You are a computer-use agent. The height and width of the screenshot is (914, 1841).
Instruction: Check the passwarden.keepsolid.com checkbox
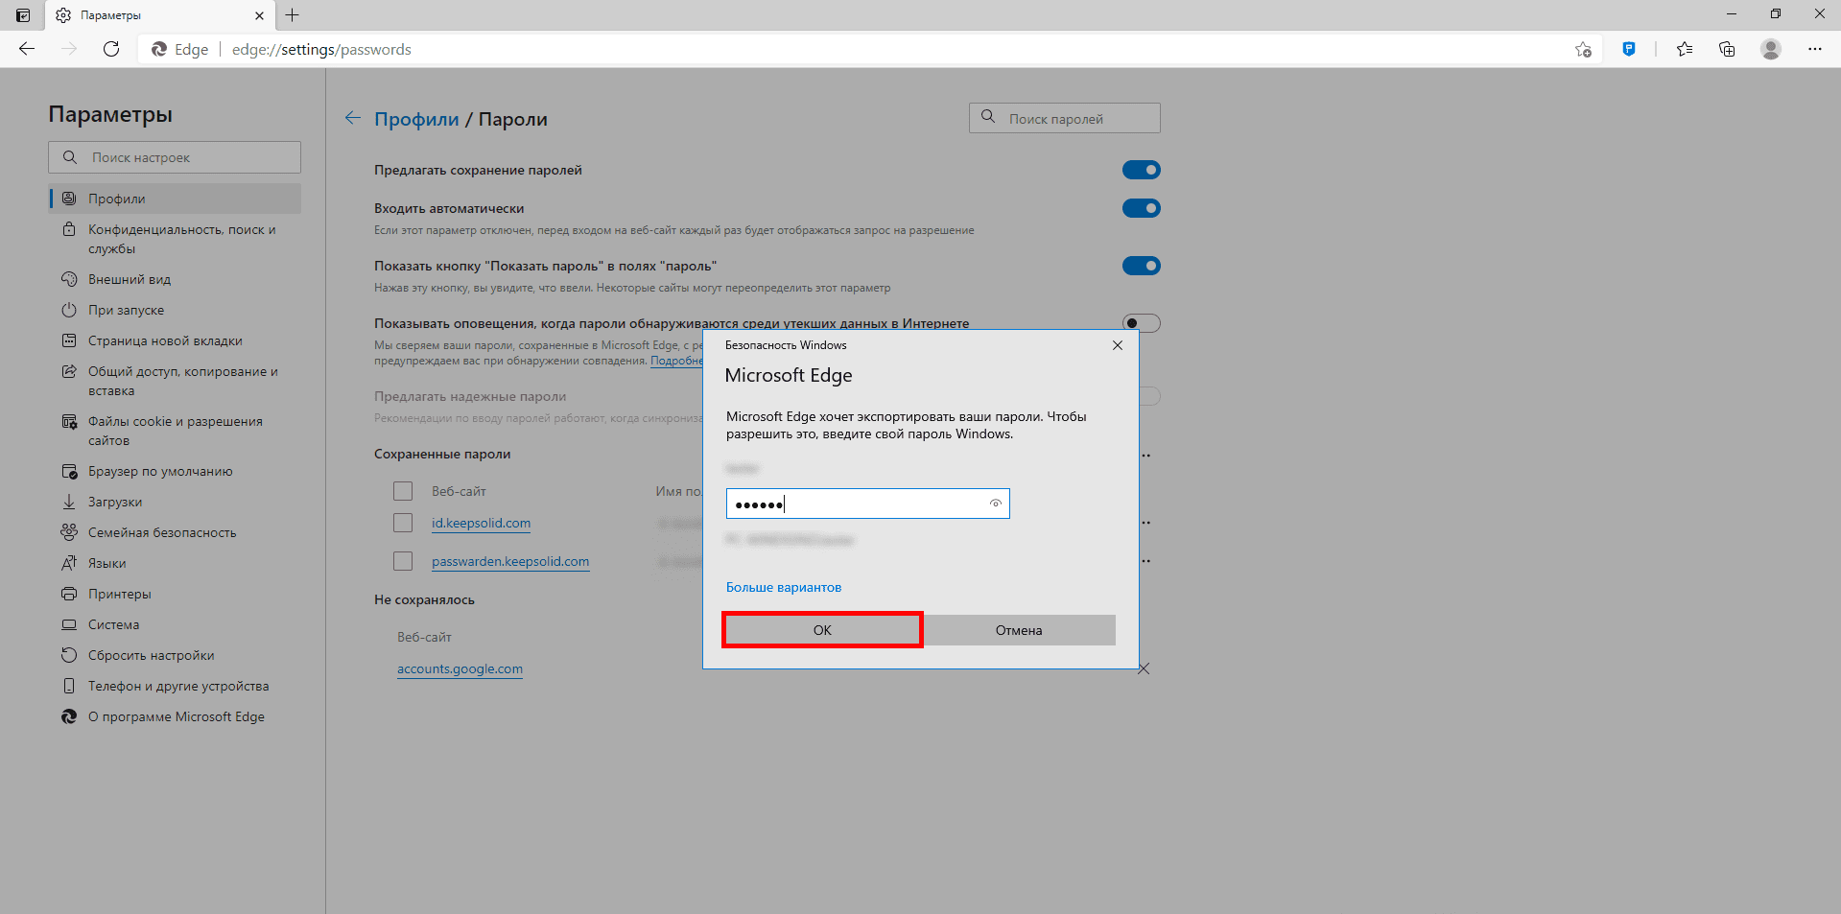(403, 561)
